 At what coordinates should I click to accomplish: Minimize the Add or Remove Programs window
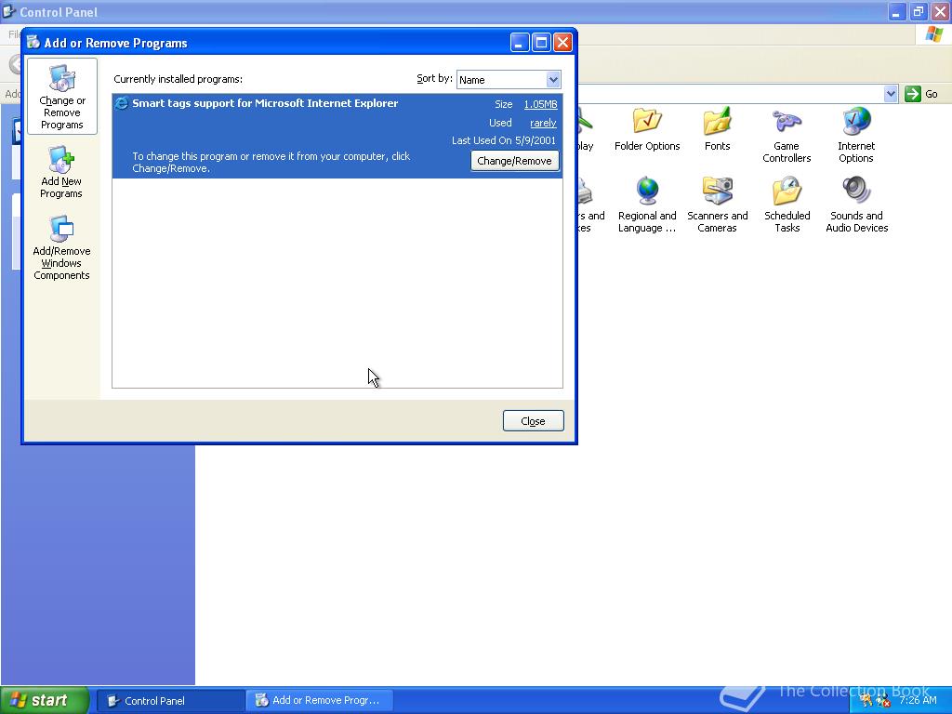pos(520,43)
